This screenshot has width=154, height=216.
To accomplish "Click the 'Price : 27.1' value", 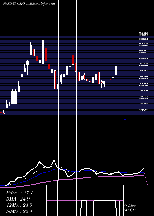I will pyautogui.click(x=19, y=193).
